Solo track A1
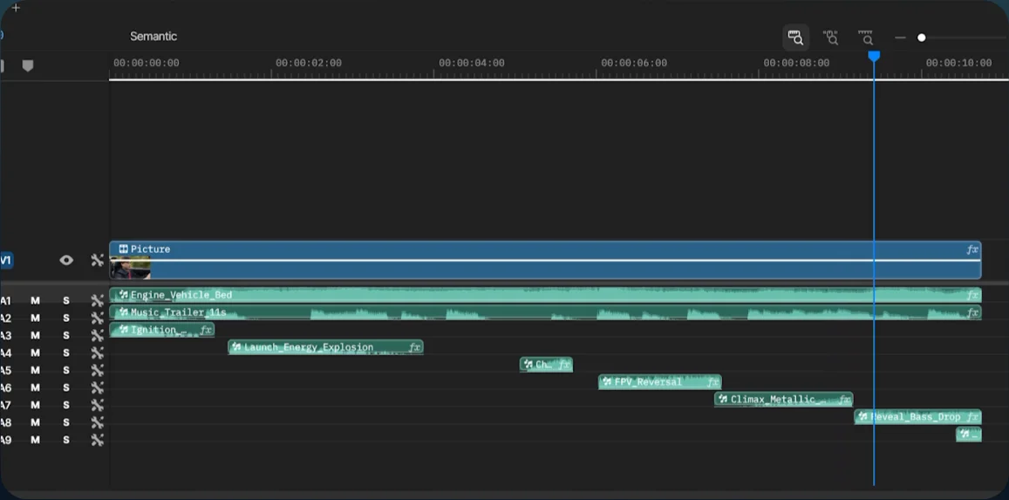 (x=65, y=300)
